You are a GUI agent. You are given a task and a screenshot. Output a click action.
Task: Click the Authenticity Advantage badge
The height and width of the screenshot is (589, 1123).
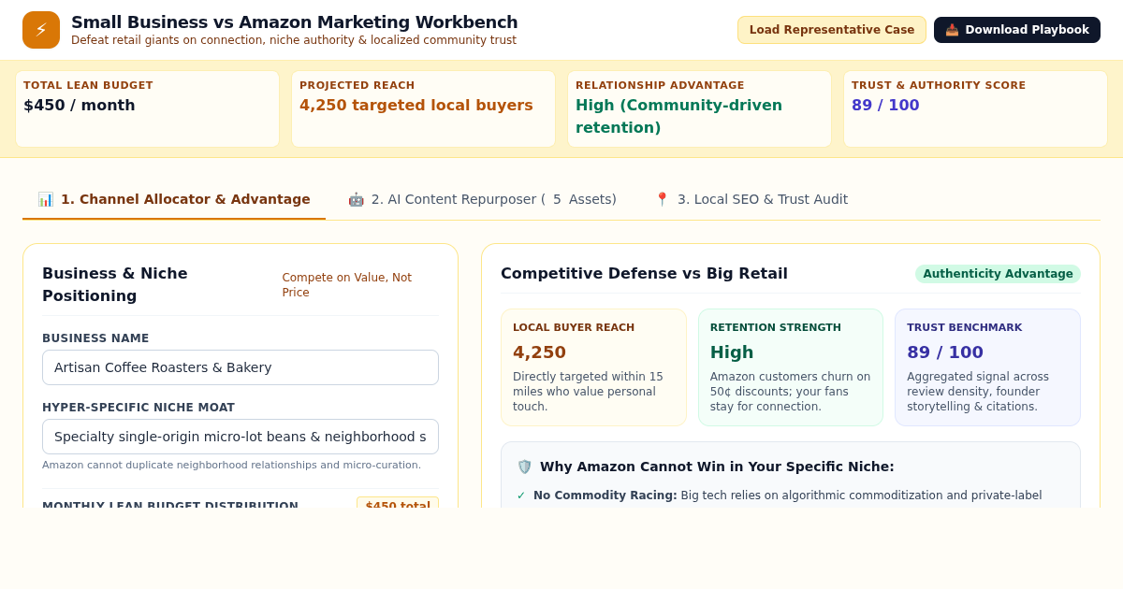click(998, 274)
